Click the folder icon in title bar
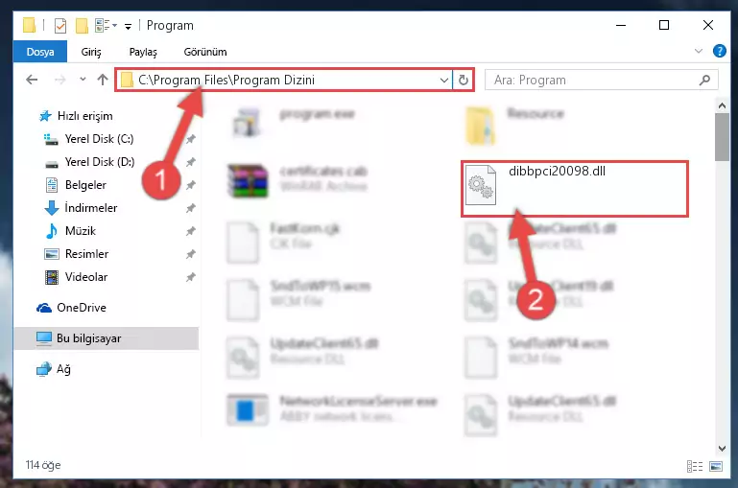The height and width of the screenshot is (488, 738). click(x=29, y=25)
